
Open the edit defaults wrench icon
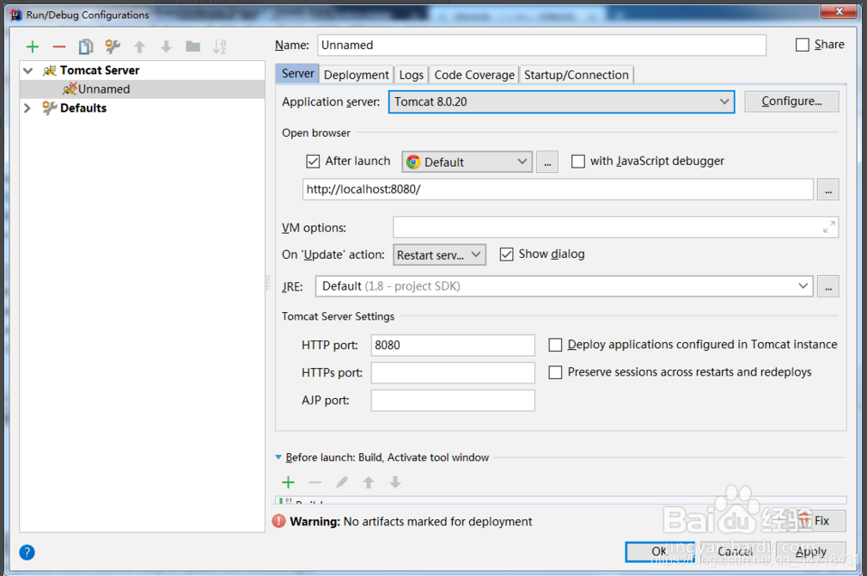coord(113,46)
